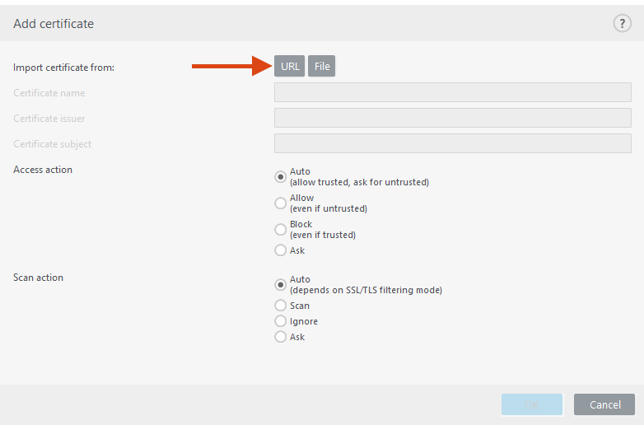The image size is (644, 425).
Task: Click the URL import button
Action: [290, 67]
